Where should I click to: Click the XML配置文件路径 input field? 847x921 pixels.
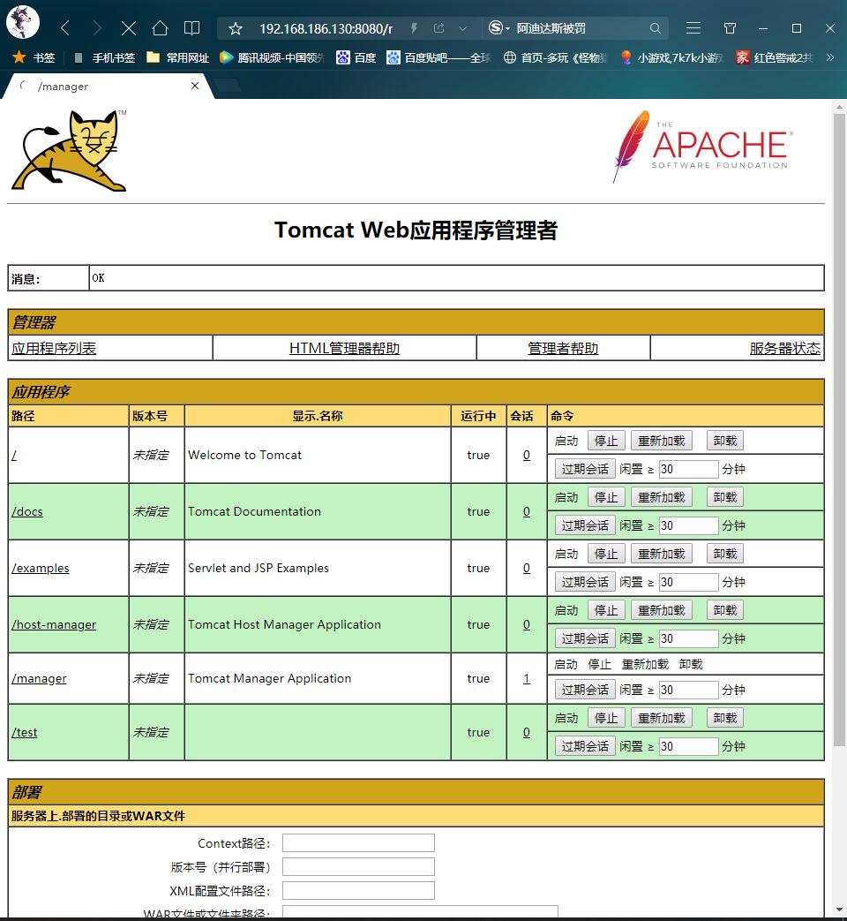point(358,890)
